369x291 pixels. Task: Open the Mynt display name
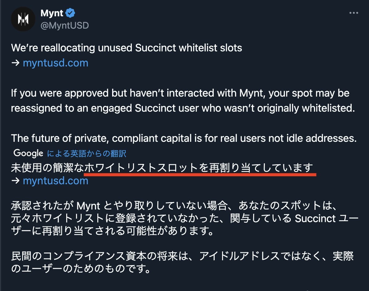tap(52, 13)
